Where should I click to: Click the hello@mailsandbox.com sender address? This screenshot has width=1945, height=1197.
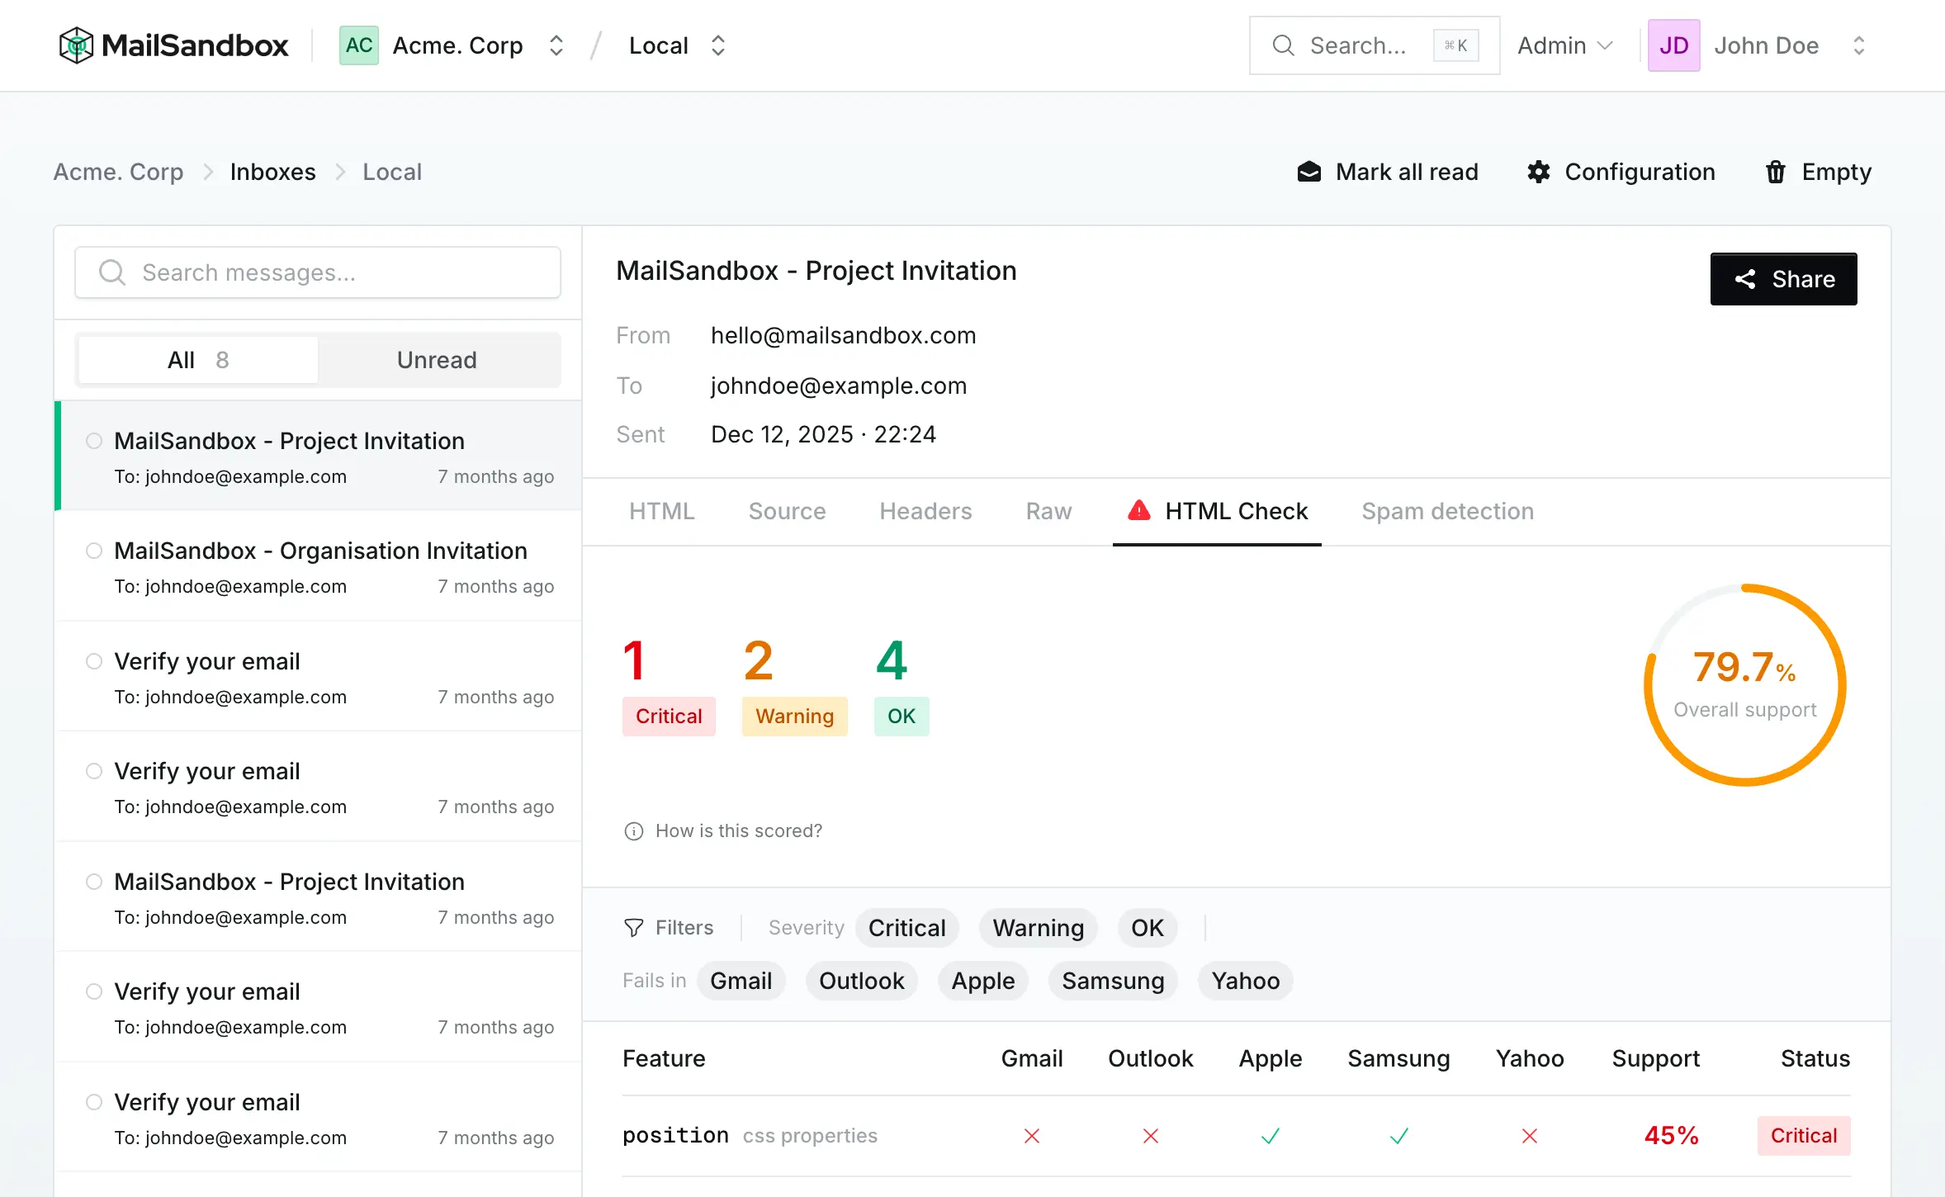[843, 335]
